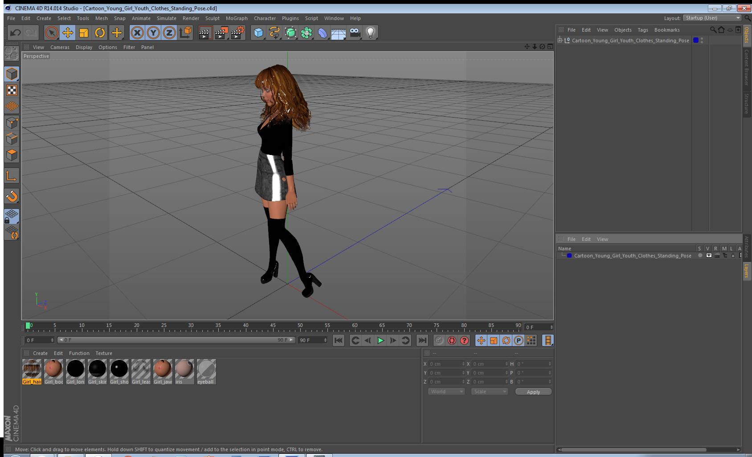This screenshot has width=752, height=457.
Task: Toggle locked workplane icon
Action: click(12, 216)
